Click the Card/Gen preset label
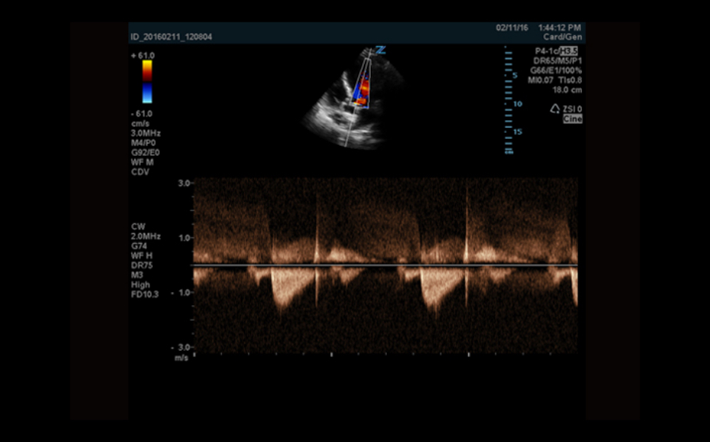 563,36
